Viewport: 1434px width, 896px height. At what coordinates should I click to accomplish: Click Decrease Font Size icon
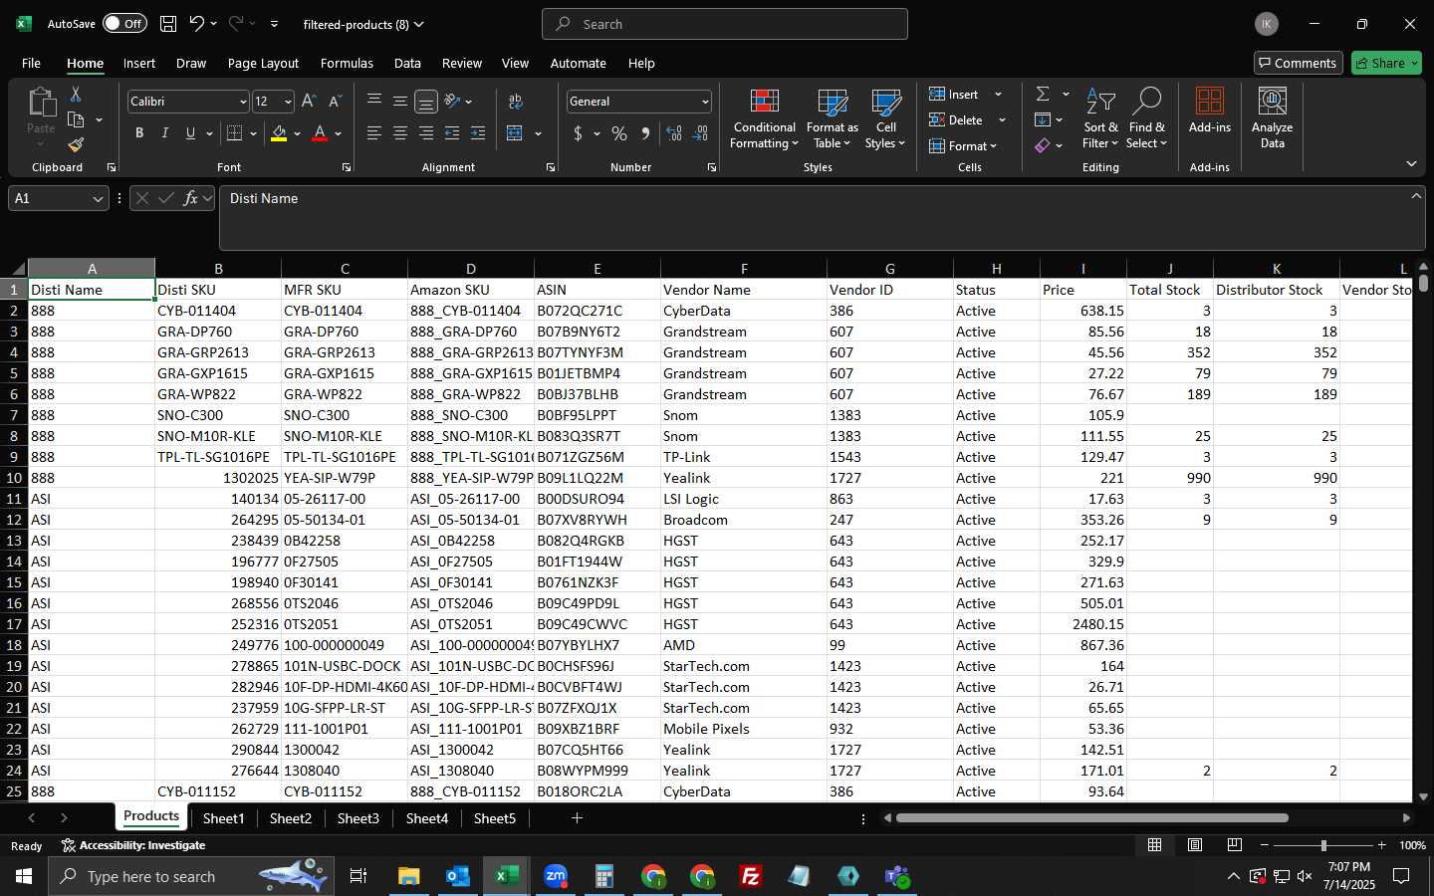click(335, 102)
